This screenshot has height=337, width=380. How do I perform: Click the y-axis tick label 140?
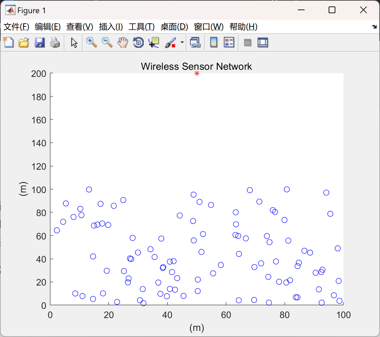pos(39,143)
